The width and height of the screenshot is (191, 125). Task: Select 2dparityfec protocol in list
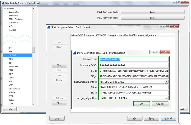(14, 12)
